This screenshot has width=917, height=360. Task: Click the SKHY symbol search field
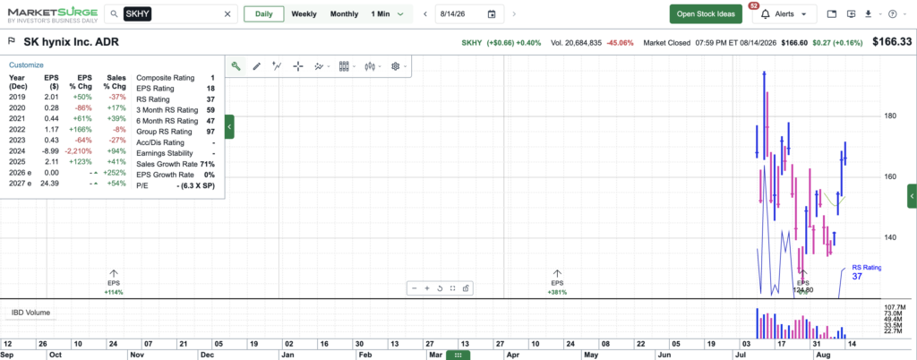[171, 14]
